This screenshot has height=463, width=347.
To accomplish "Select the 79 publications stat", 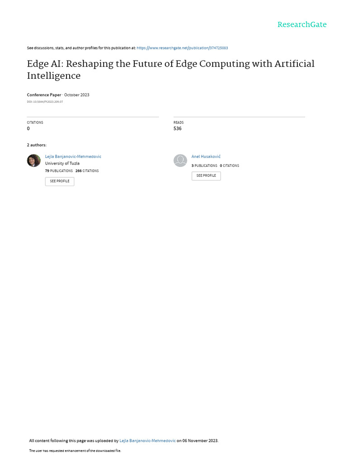I will coord(59,171).
